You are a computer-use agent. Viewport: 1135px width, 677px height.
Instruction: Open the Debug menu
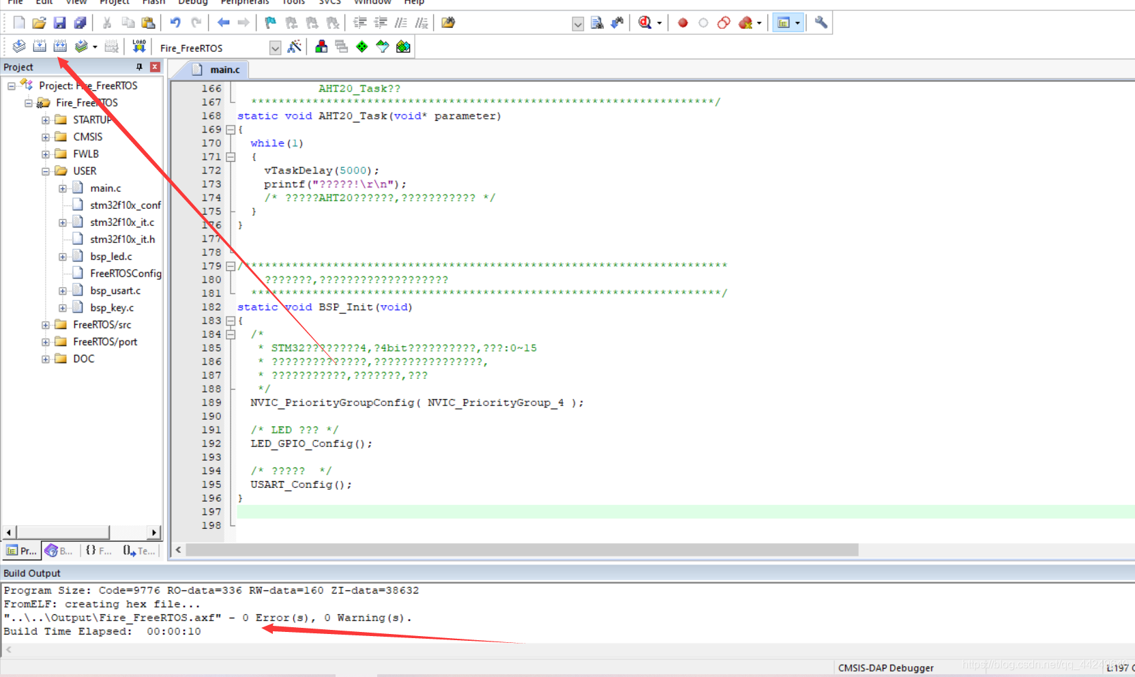[x=193, y=2]
